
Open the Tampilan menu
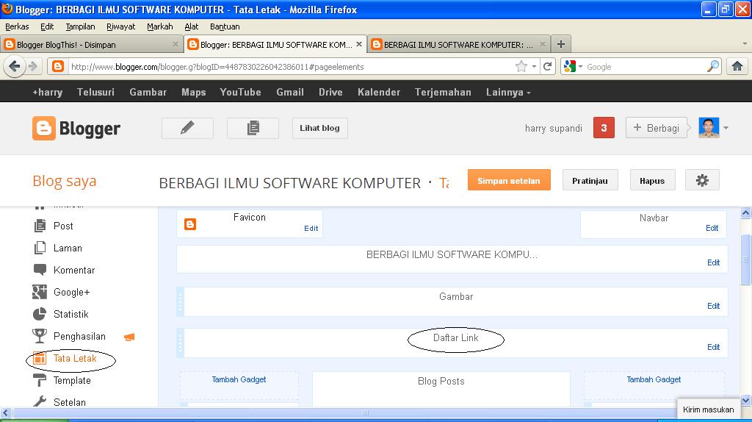[x=80, y=26]
